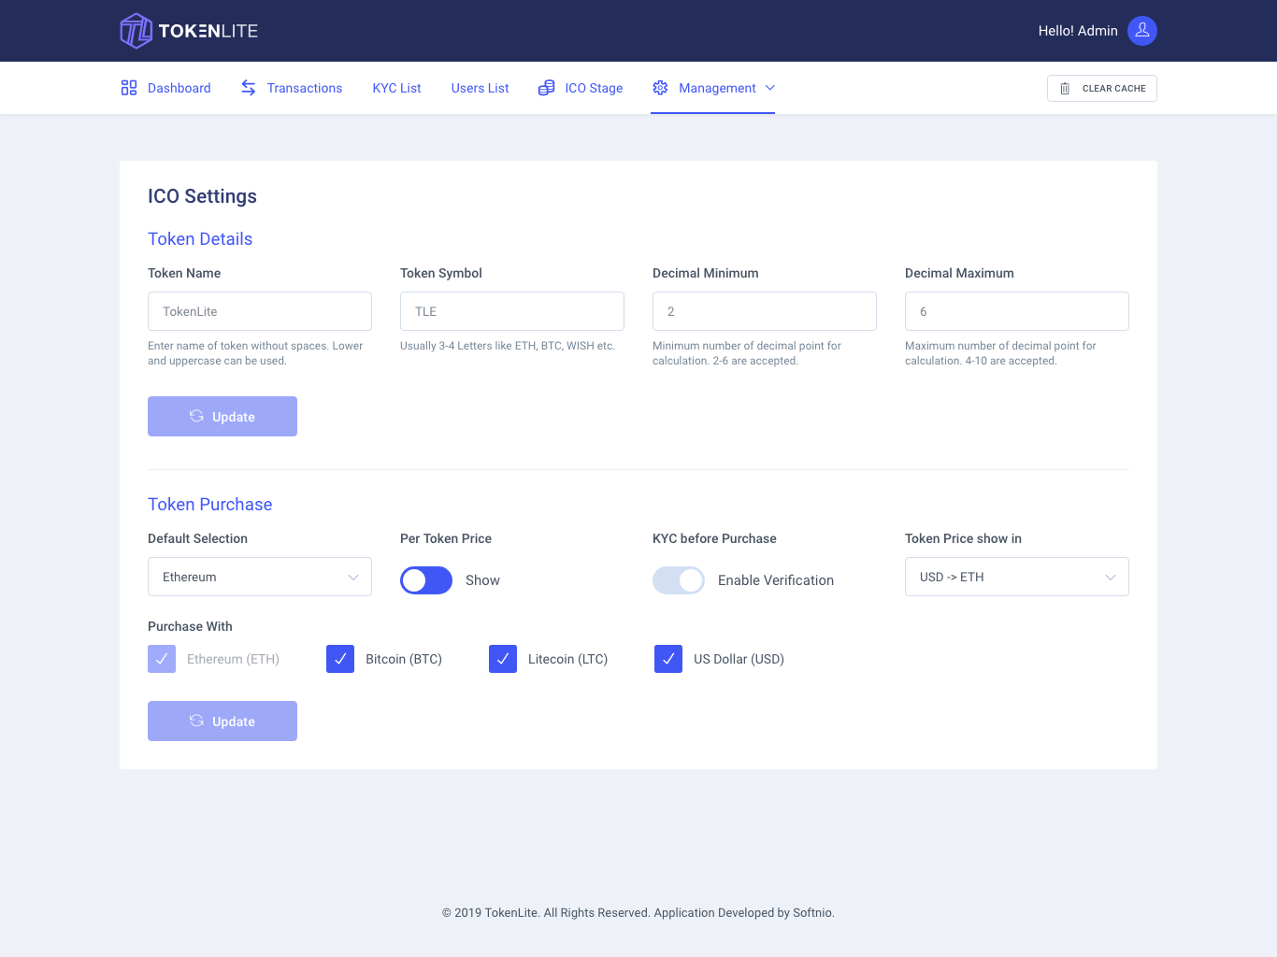The image size is (1277, 957).
Task: Open the Token Price show in dropdown
Action: [x=1017, y=577]
